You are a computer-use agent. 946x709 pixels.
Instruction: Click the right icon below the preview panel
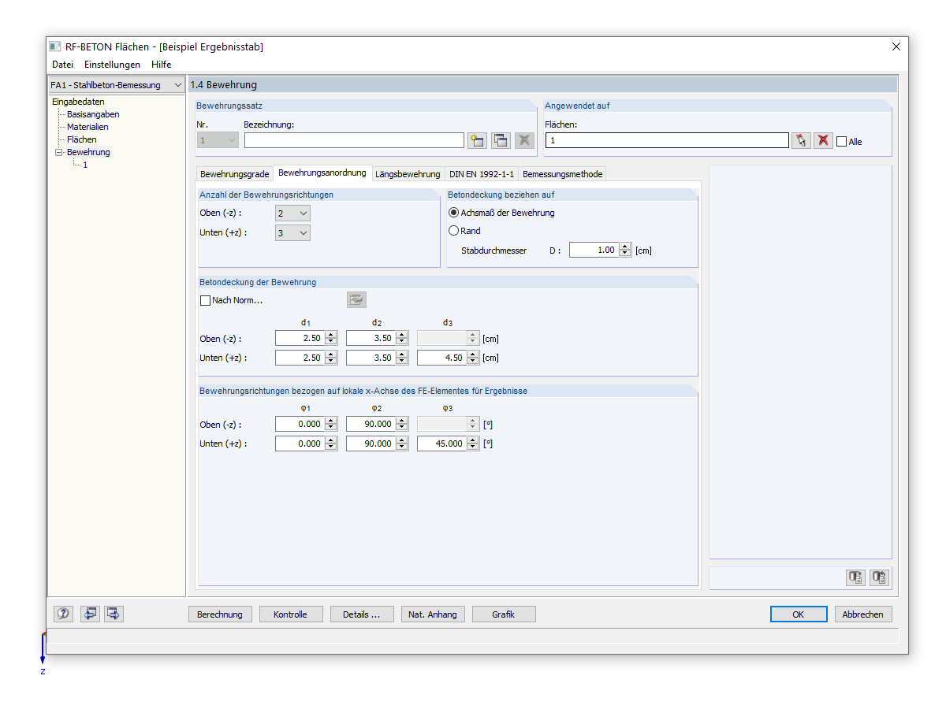(x=880, y=577)
